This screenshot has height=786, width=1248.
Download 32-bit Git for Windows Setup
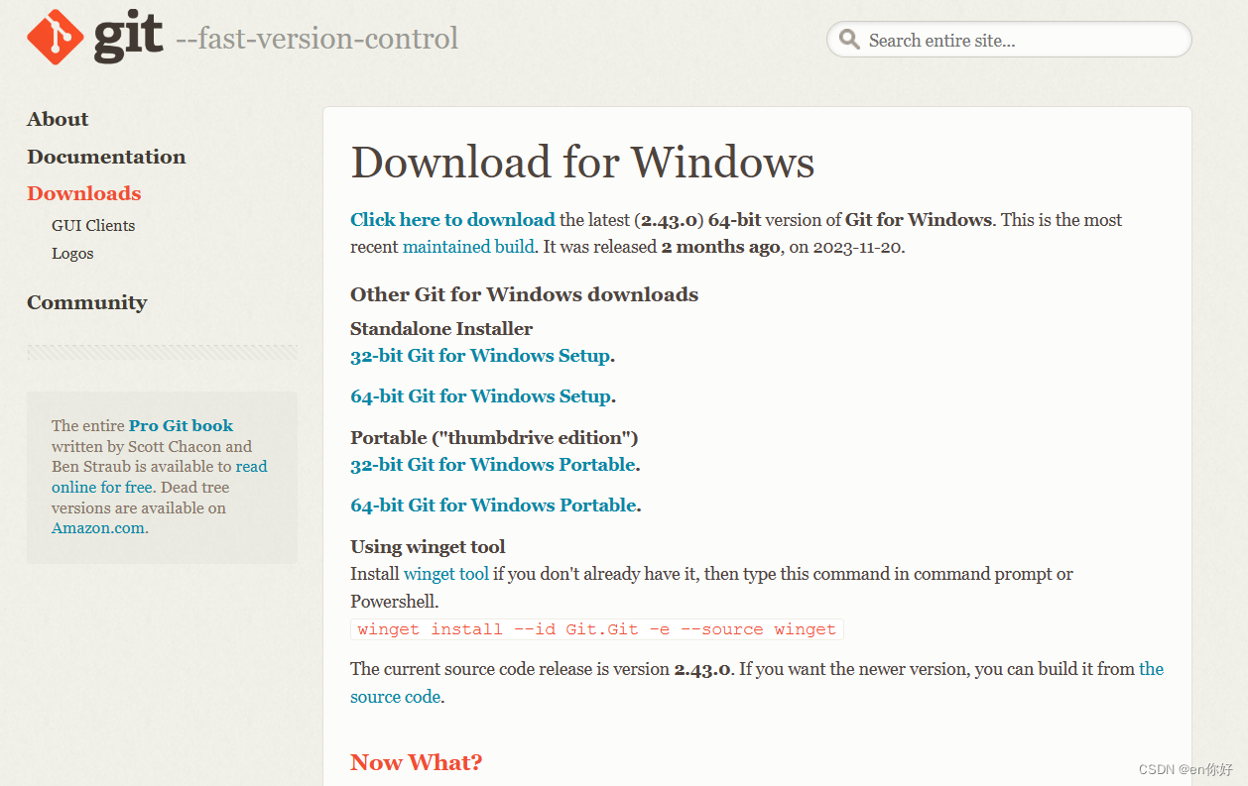(x=479, y=355)
